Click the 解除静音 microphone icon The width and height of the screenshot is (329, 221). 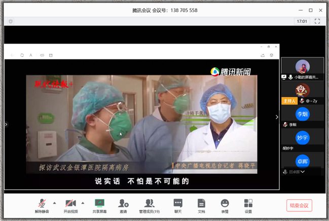pos(42,203)
